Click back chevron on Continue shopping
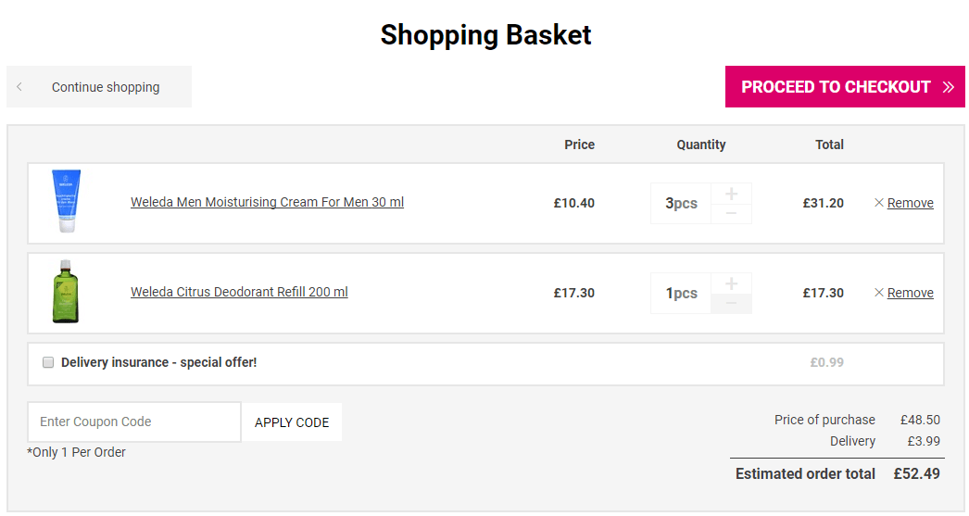Screen dimensions: 969x516 (x=19, y=87)
